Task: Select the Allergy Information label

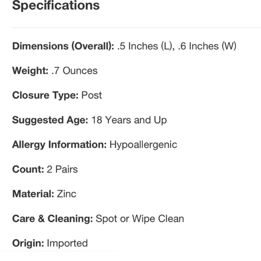Action: point(60,145)
